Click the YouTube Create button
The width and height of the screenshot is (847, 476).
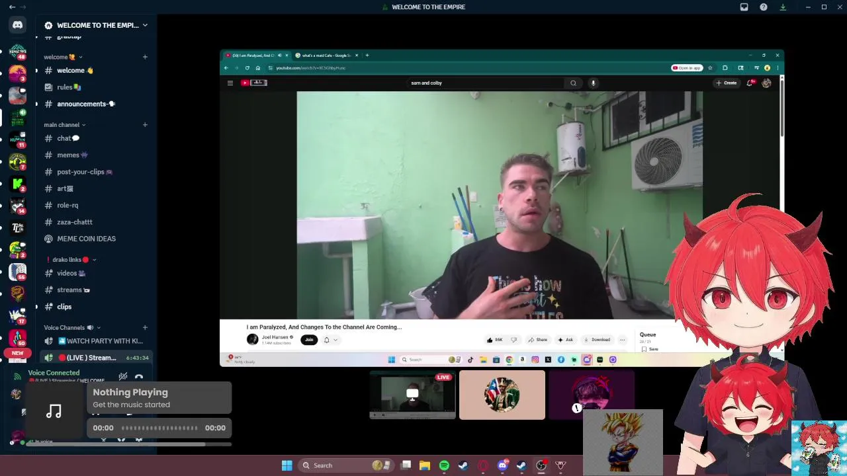727,83
